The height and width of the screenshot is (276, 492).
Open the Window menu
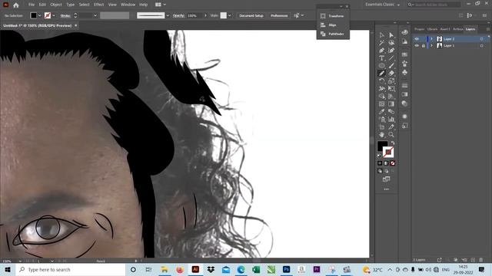[128, 5]
